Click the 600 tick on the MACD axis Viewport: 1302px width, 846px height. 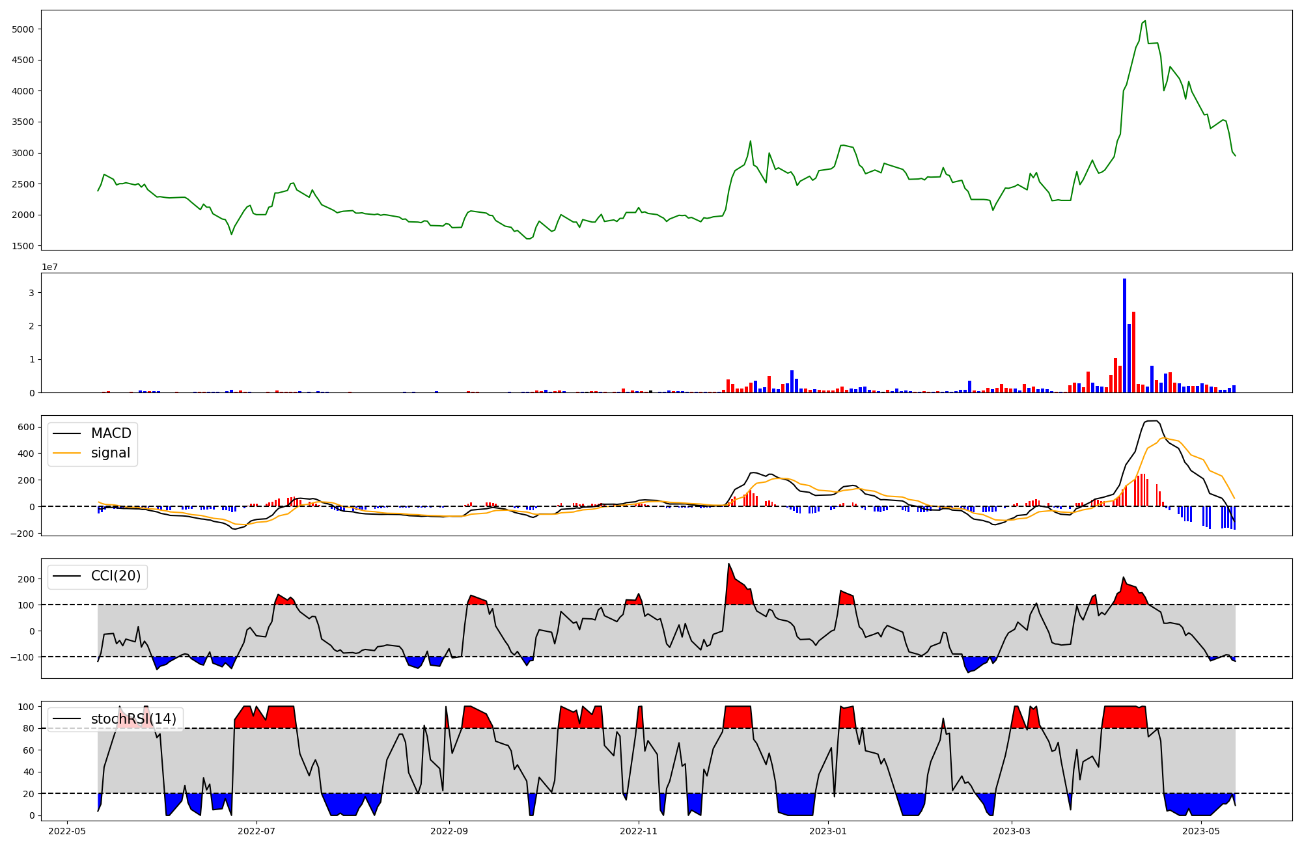coord(26,427)
